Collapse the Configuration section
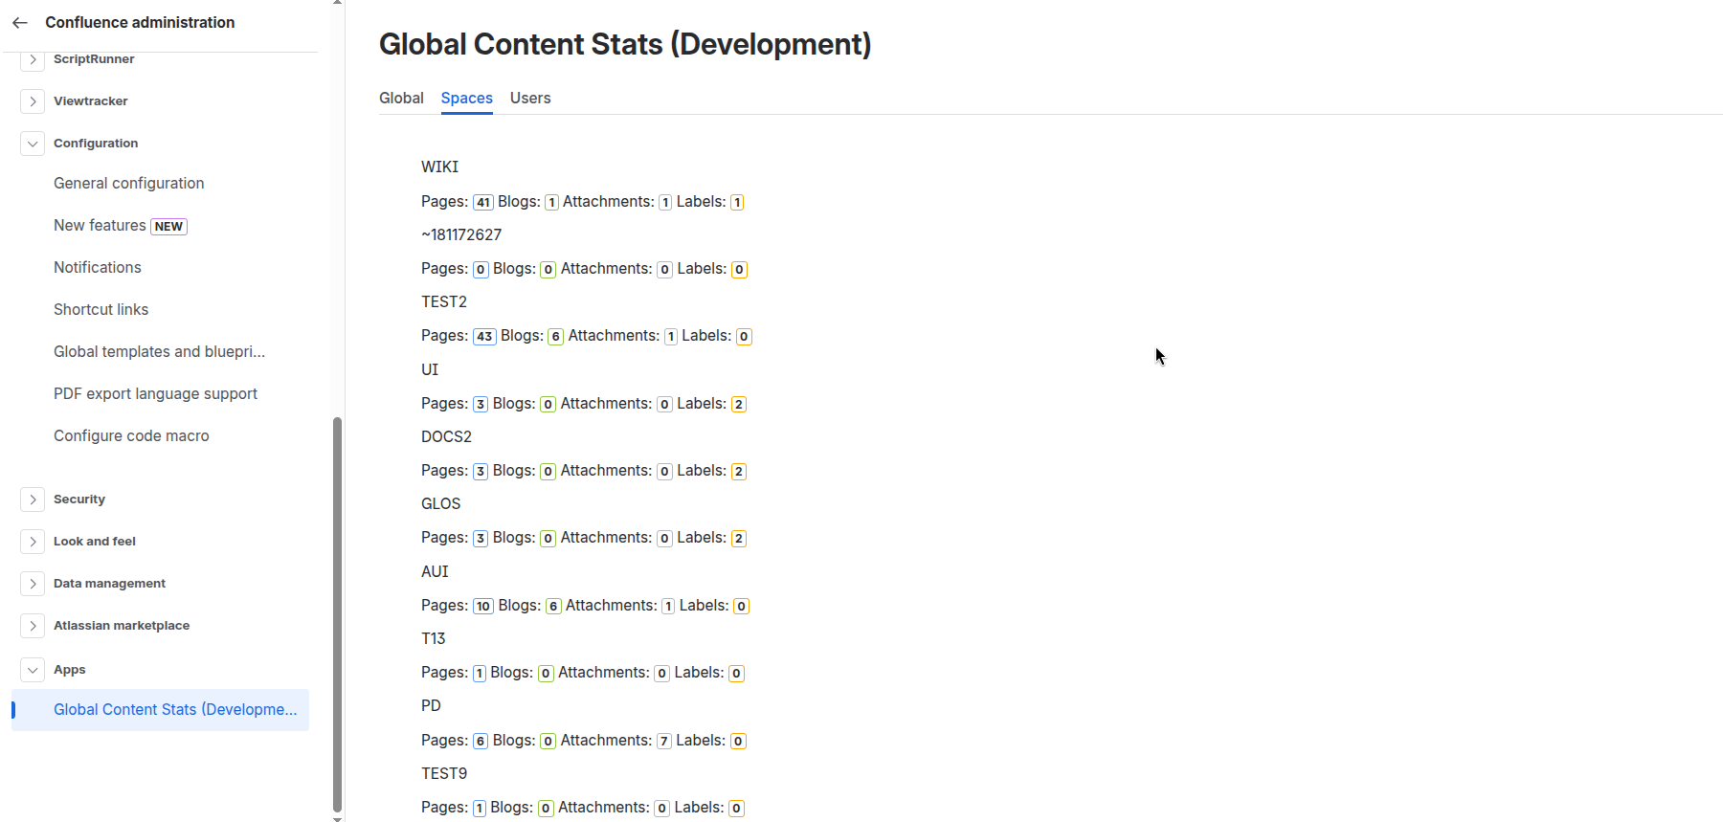This screenshot has width=1723, height=822. click(x=33, y=144)
